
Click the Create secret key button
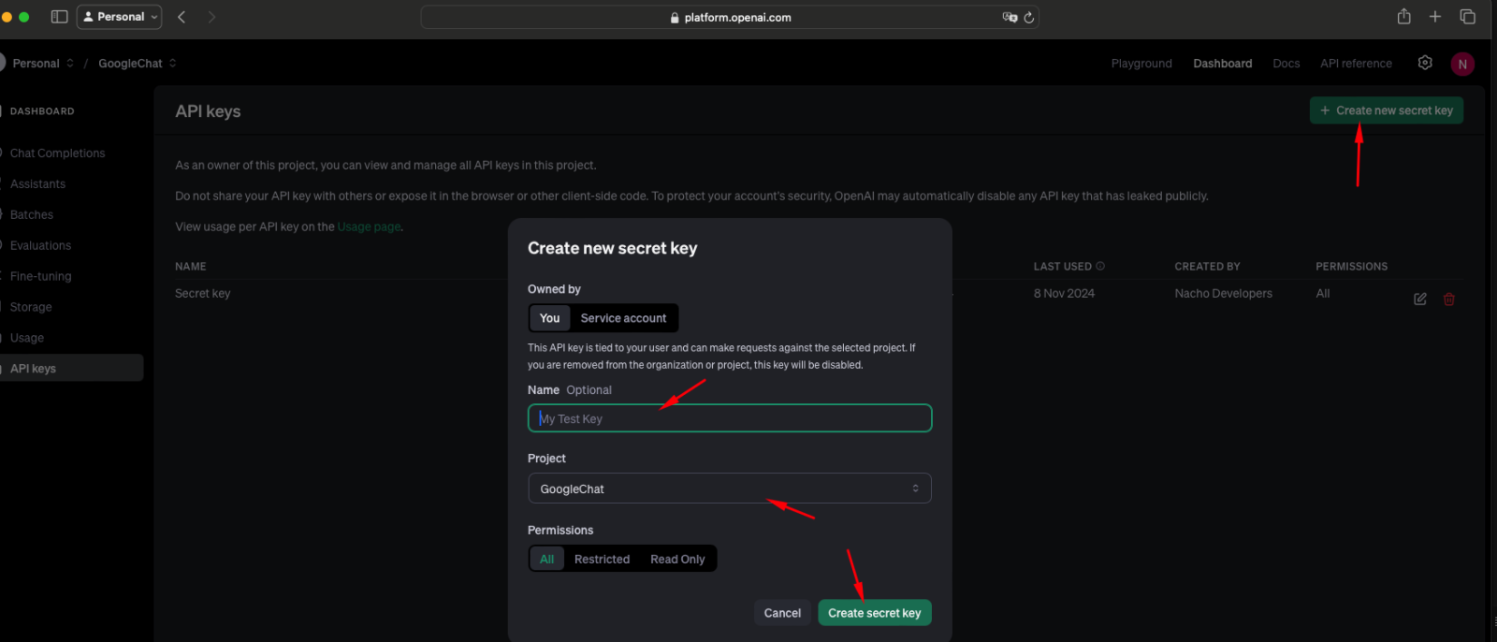874,613
